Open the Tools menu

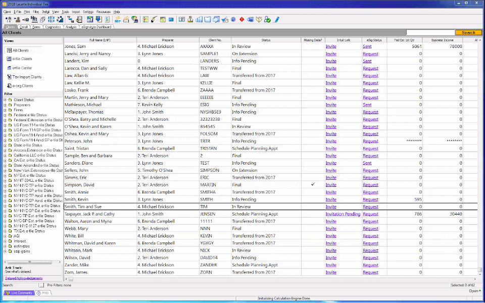(x=65, y=12)
